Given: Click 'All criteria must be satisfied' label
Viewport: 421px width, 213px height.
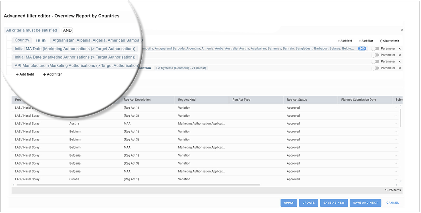Looking at the screenshot, I should coord(32,30).
